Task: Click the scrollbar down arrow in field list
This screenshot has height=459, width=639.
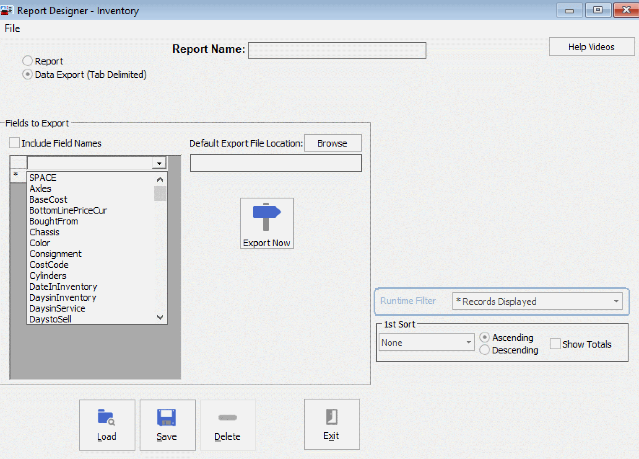Action: pos(160,318)
